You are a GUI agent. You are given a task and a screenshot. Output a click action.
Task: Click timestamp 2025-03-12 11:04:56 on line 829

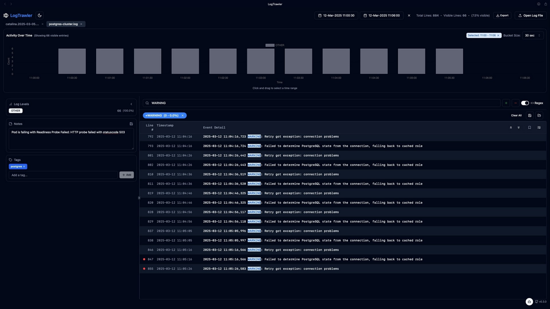click(174, 221)
